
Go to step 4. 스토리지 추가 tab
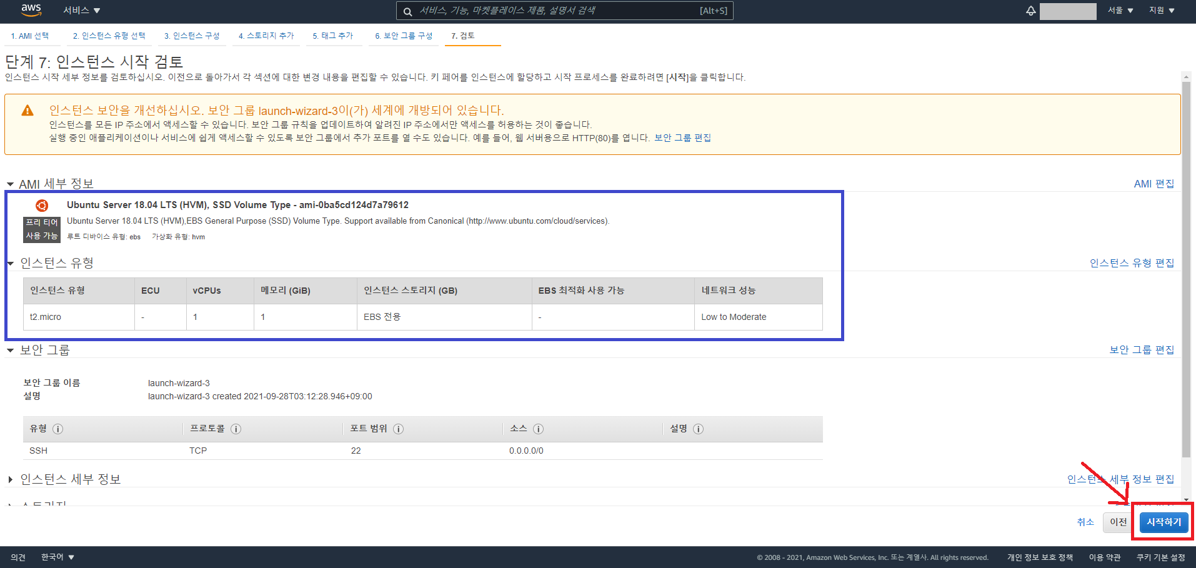(266, 36)
